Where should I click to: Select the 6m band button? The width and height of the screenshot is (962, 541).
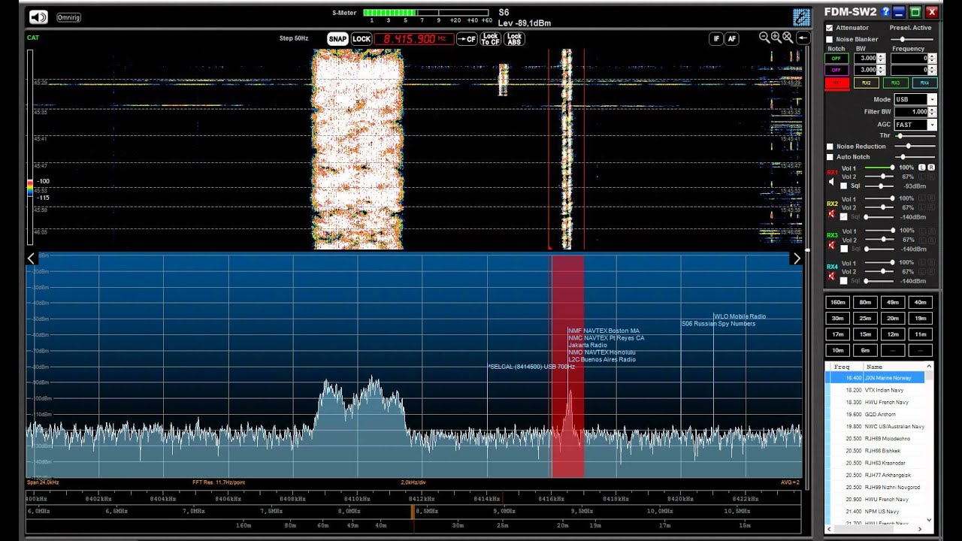click(x=865, y=350)
